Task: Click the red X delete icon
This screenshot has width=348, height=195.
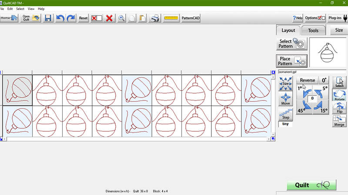Action: (110, 18)
